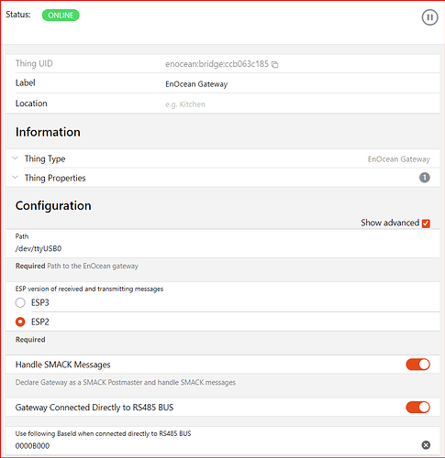
Task: Expand the Thing Properties row
Action: (222, 178)
